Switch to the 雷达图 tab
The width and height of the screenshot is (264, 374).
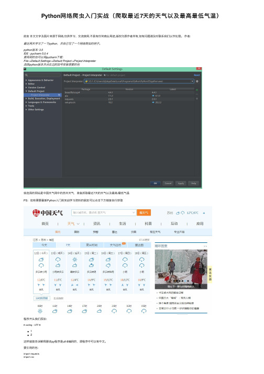point(139,245)
